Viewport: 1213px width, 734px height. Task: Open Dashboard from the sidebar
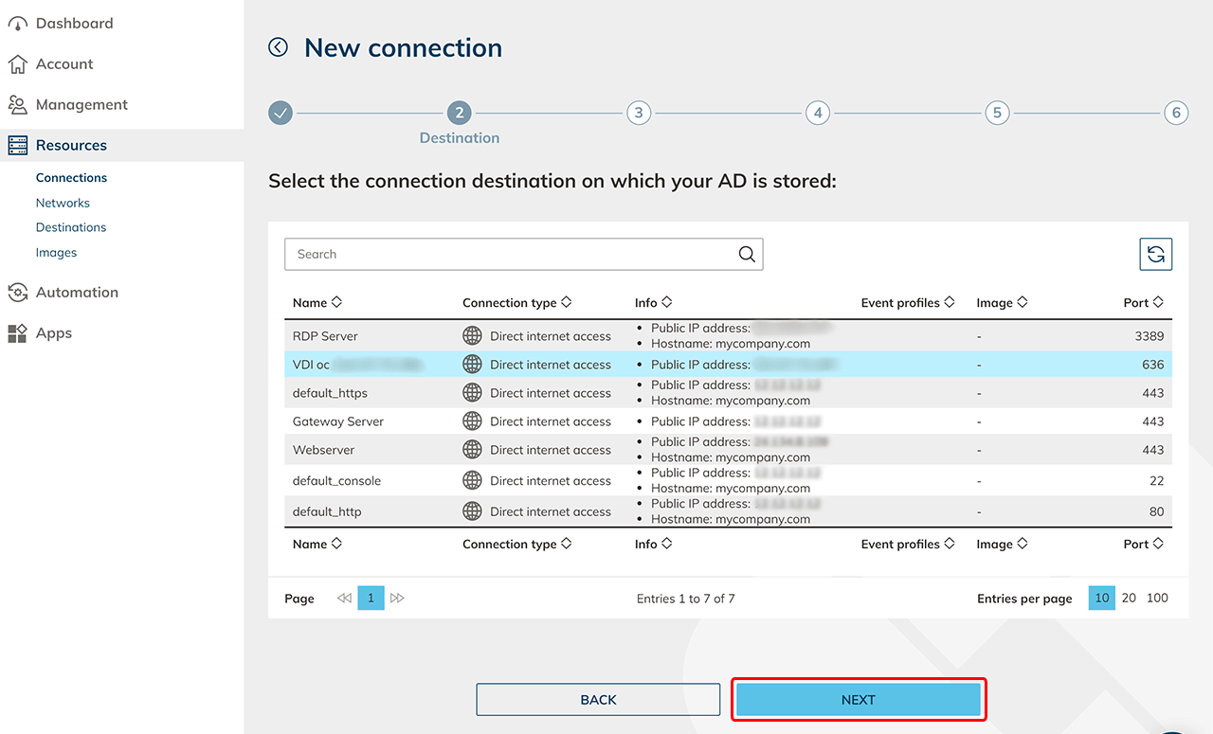point(74,24)
